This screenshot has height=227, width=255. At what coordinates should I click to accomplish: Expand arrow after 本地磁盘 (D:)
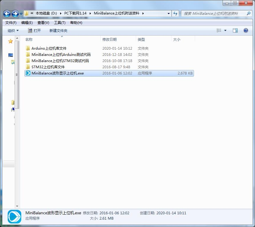(x=61, y=13)
